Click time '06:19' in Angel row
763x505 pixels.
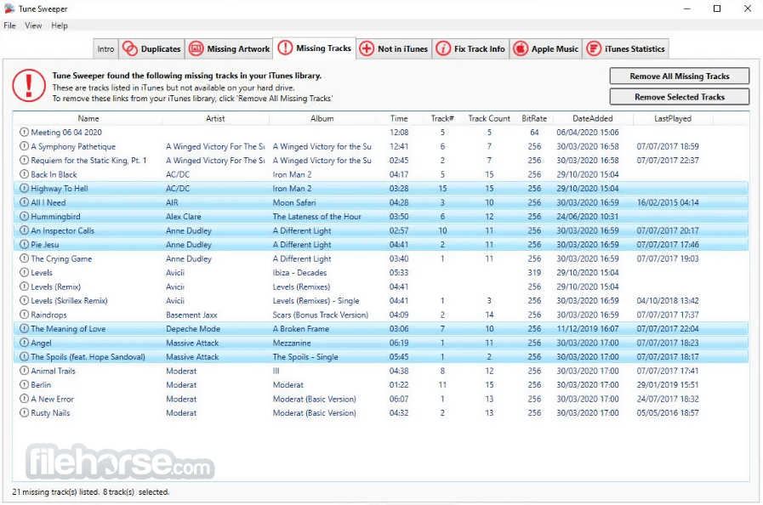click(399, 343)
